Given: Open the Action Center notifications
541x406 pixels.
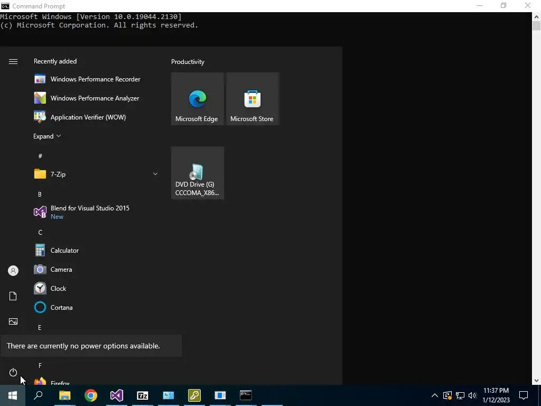Looking at the screenshot, I should click(524, 395).
